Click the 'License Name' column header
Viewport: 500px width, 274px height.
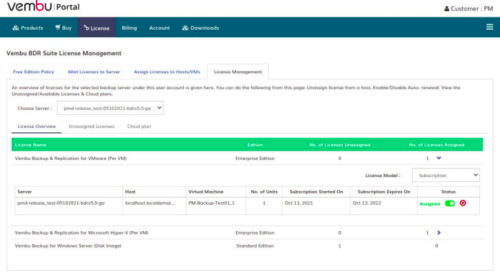coord(30,145)
